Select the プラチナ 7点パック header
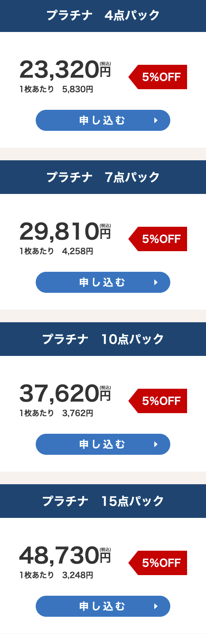 [103, 177]
